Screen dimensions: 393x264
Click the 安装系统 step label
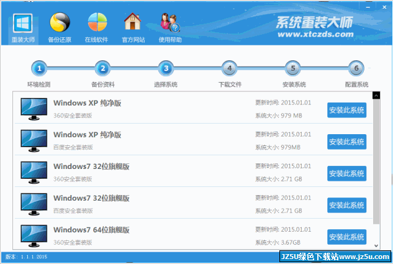294,84
